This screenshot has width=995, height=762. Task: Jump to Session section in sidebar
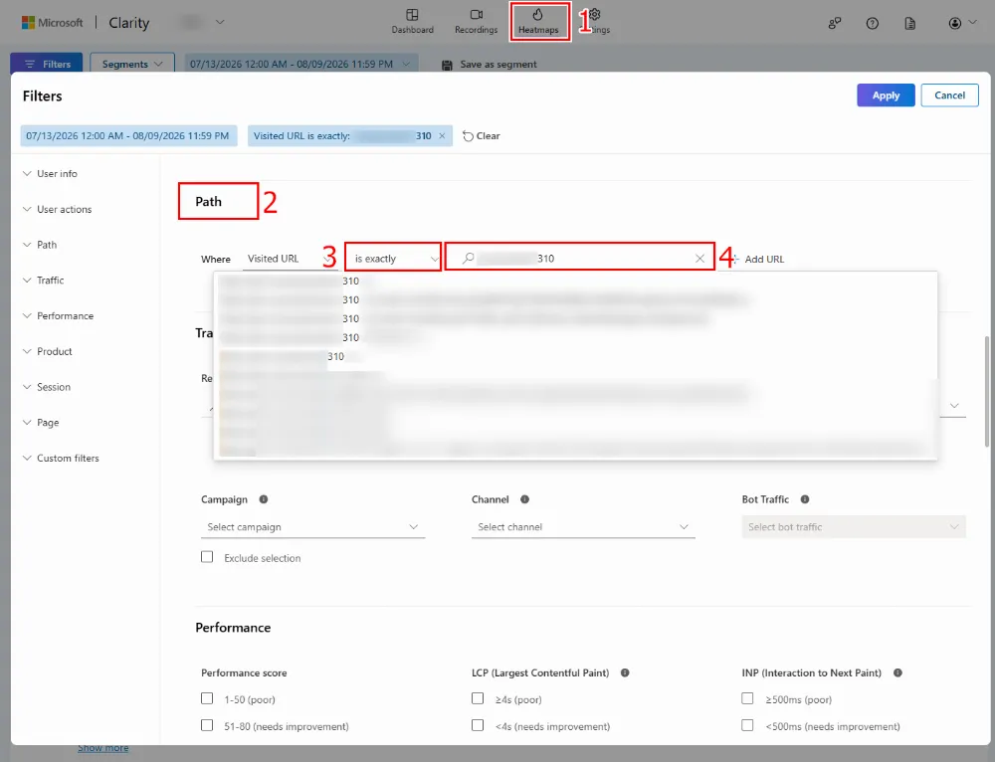pos(47,386)
